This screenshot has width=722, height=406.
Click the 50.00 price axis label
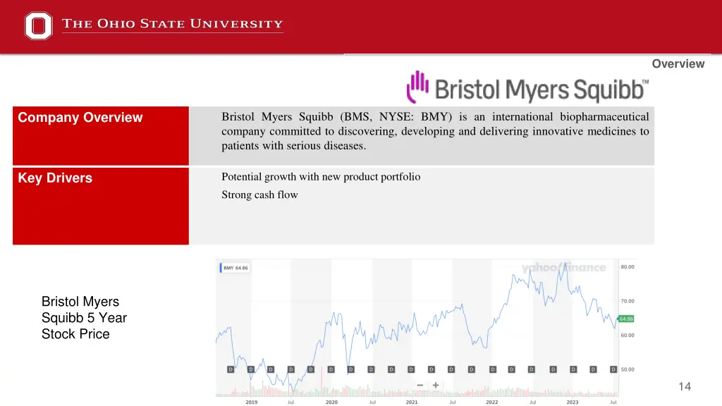[x=627, y=369]
